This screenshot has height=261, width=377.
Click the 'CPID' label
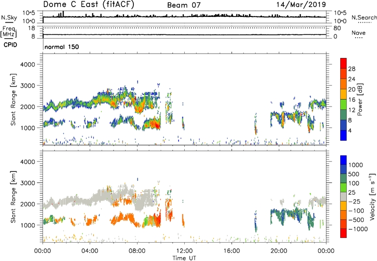coord(10,45)
